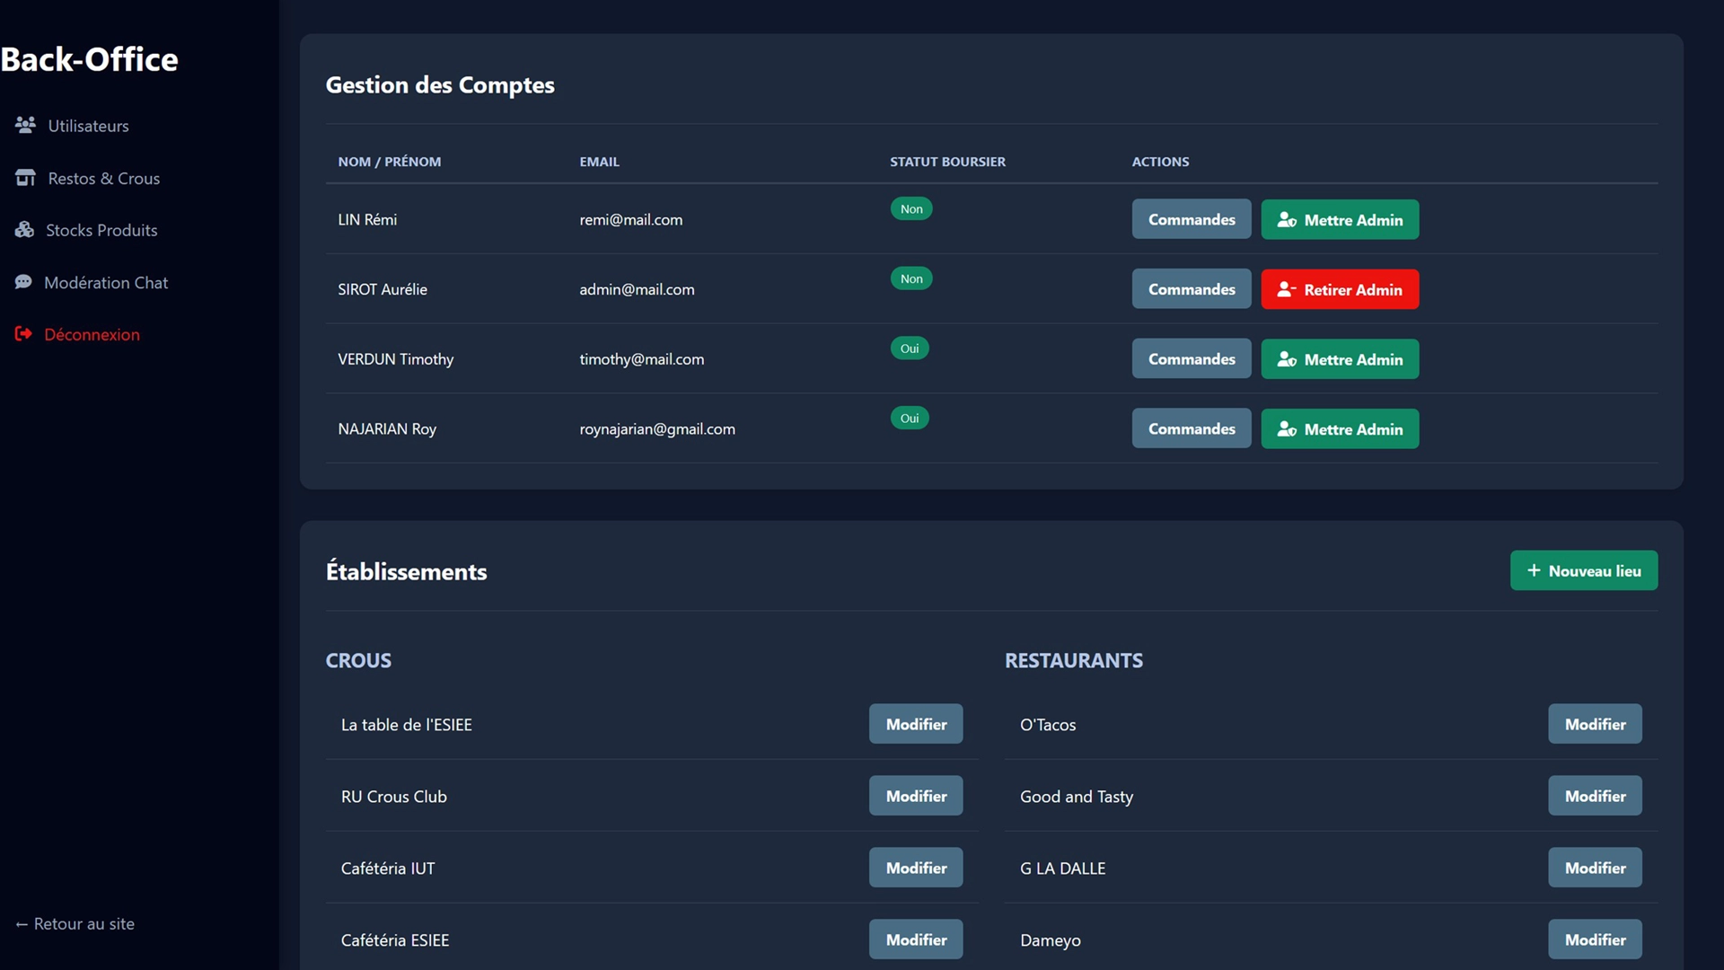Click the Restos & Crous store icon
The width and height of the screenshot is (1724, 970).
tap(25, 178)
